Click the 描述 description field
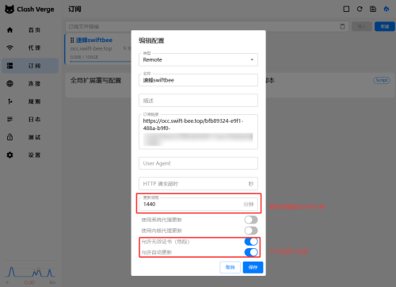 tap(198, 101)
